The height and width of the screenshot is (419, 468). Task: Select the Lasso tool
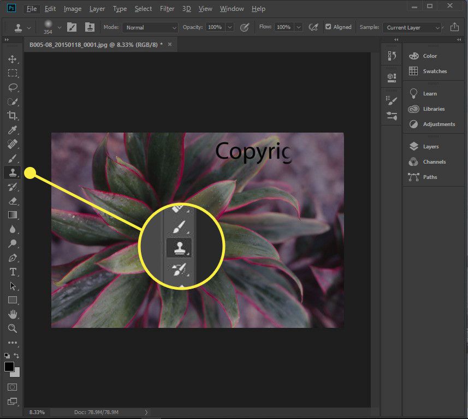(x=12, y=87)
